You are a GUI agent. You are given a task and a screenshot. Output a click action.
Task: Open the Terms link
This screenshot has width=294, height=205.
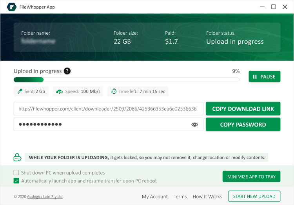[x=180, y=196]
